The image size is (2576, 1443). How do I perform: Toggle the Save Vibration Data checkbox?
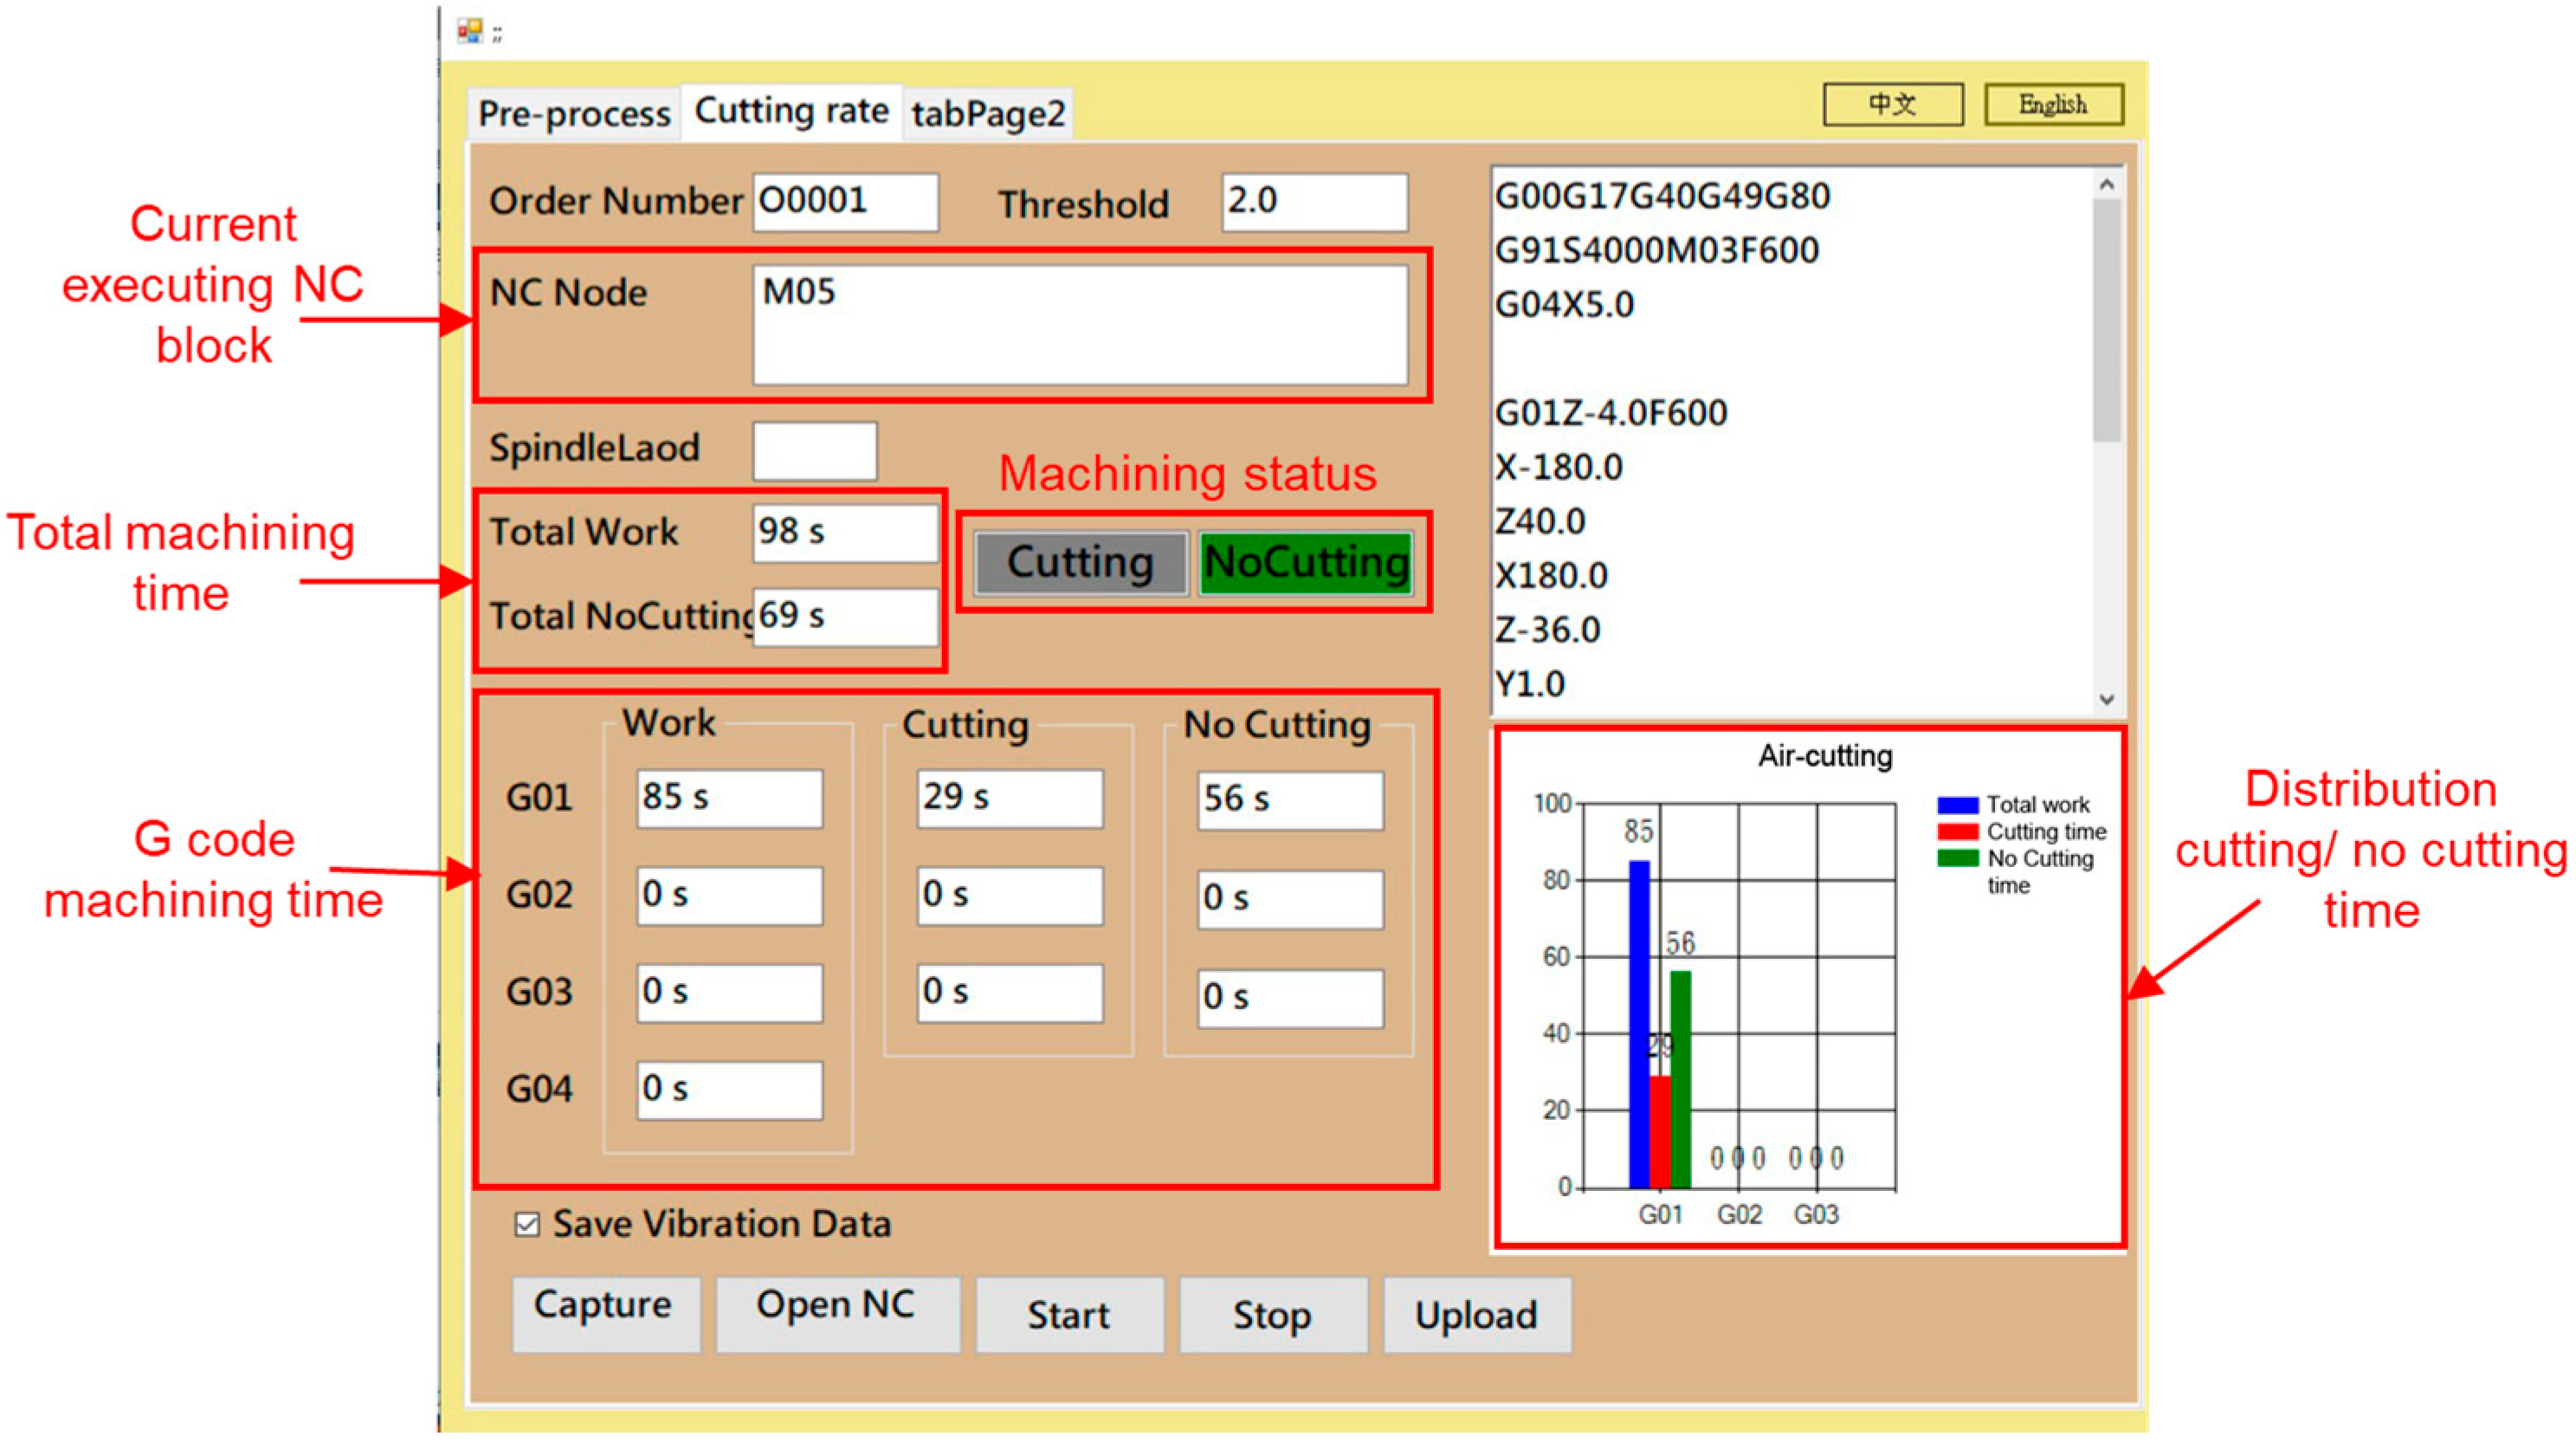[x=527, y=1224]
